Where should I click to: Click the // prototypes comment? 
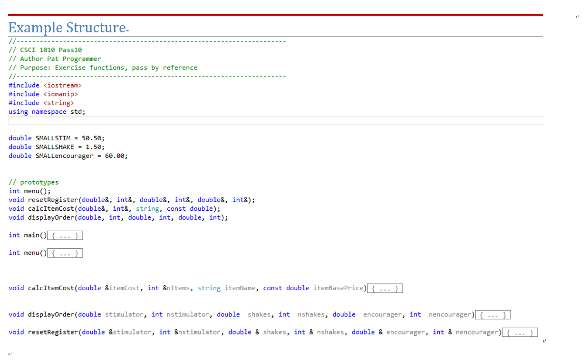[x=33, y=182]
